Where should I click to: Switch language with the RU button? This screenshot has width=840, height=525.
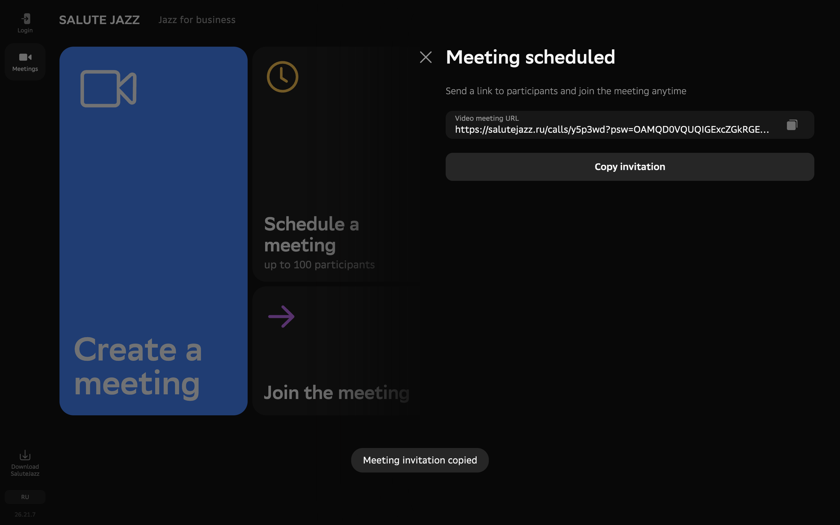(25, 497)
